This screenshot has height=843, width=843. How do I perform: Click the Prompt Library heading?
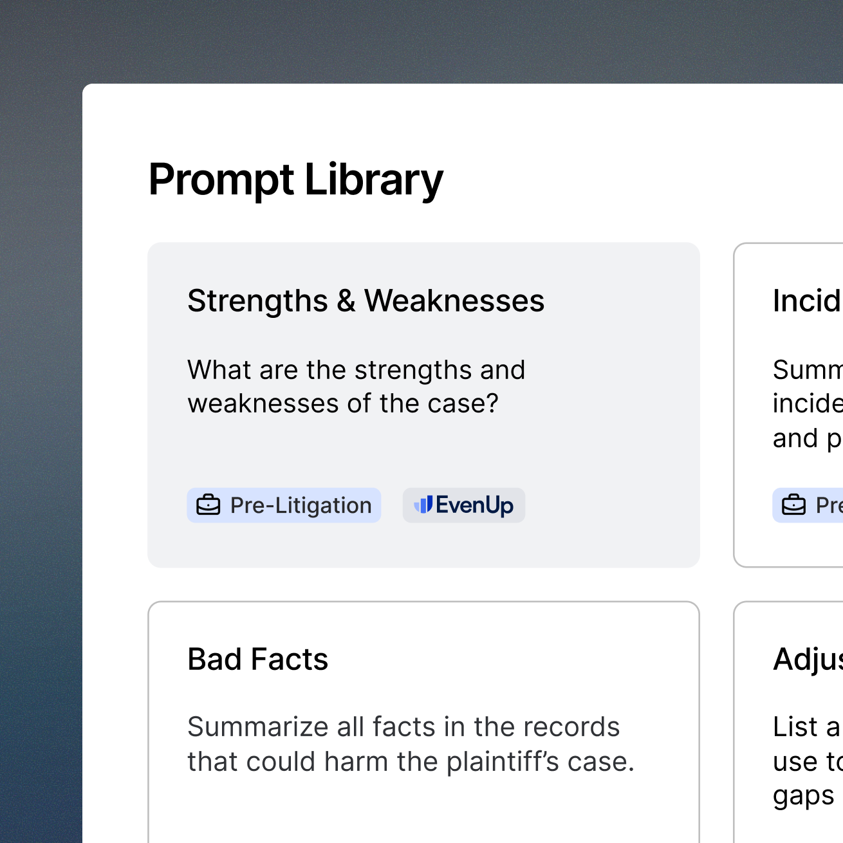[295, 180]
